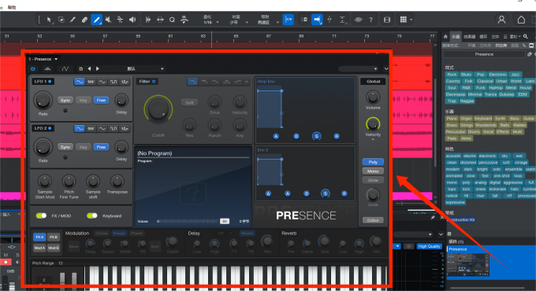The width and height of the screenshot is (536, 291).
Task: Select the Mute tool in toolbar
Action: click(x=108, y=20)
